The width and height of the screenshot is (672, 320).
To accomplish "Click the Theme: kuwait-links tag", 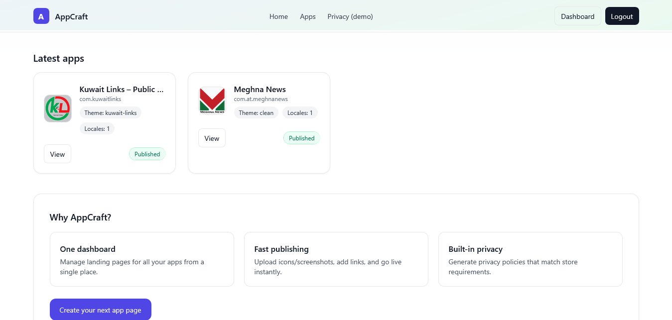I will tap(111, 113).
